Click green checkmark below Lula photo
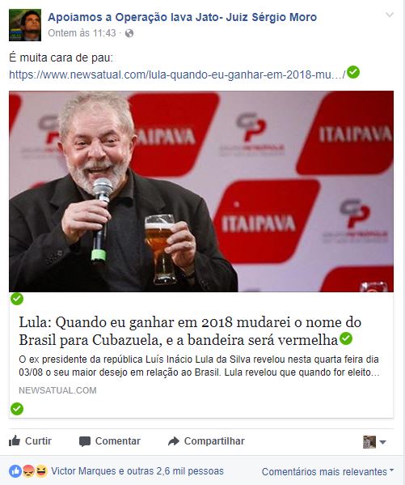 tap(17, 299)
